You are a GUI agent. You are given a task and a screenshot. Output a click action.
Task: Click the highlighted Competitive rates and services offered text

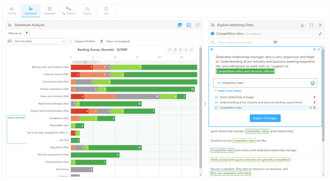click(x=245, y=71)
